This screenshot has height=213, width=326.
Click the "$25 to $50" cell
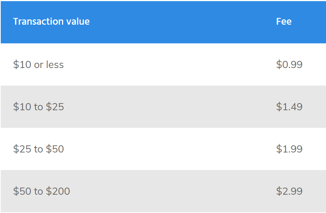39,149
